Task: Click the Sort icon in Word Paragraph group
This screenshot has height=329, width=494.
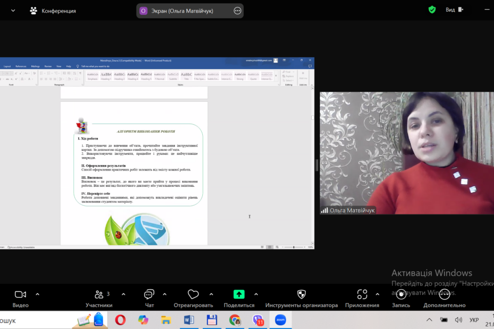Action: (x=75, y=73)
